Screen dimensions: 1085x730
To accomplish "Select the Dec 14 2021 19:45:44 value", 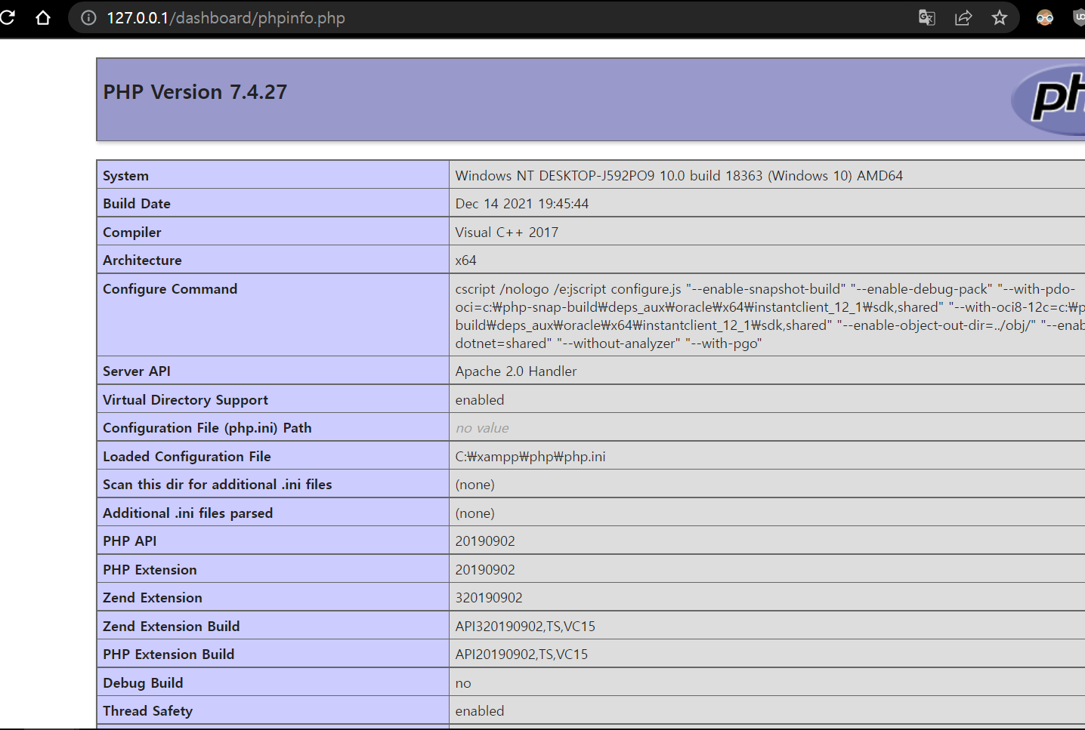I will point(521,204).
